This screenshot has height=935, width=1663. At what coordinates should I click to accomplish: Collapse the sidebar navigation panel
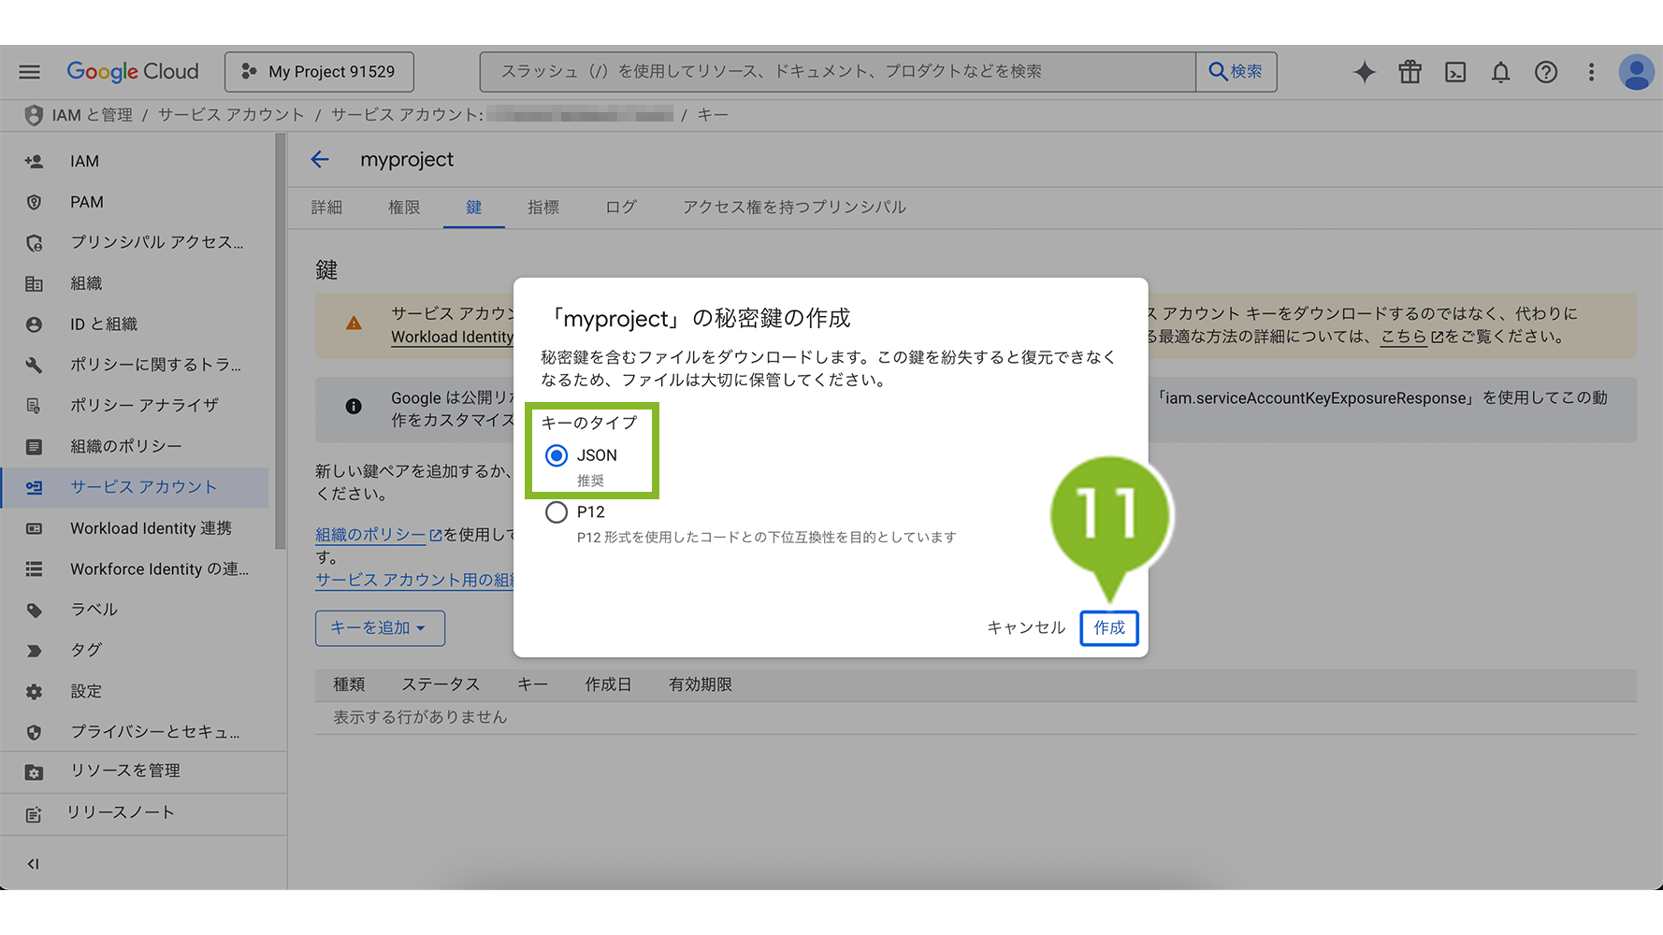pos(34,864)
